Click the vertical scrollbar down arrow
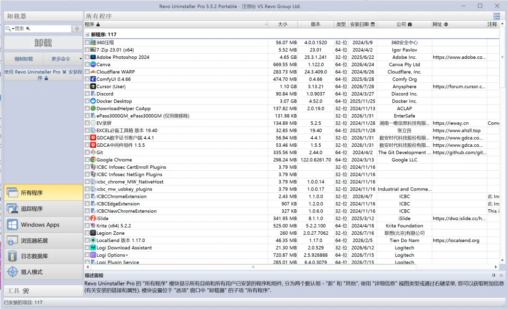This screenshot has width=508, height=309. click(502, 261)
